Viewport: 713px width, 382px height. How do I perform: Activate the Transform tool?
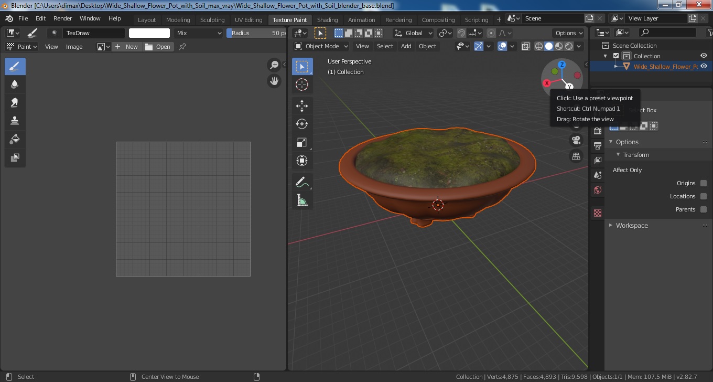[302, 161]
